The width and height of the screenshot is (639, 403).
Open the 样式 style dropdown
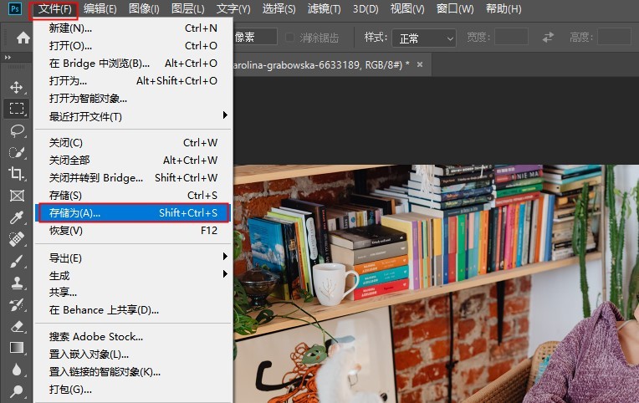[x=426, y=38]
